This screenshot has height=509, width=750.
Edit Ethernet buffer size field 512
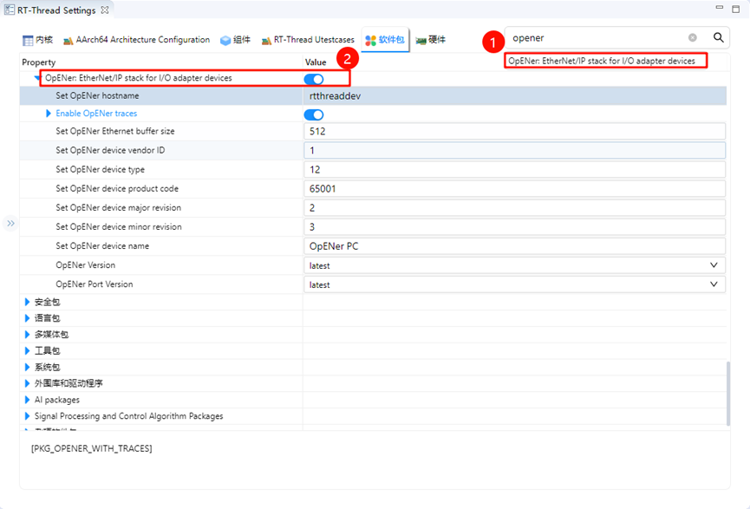[x=514, y=132]
